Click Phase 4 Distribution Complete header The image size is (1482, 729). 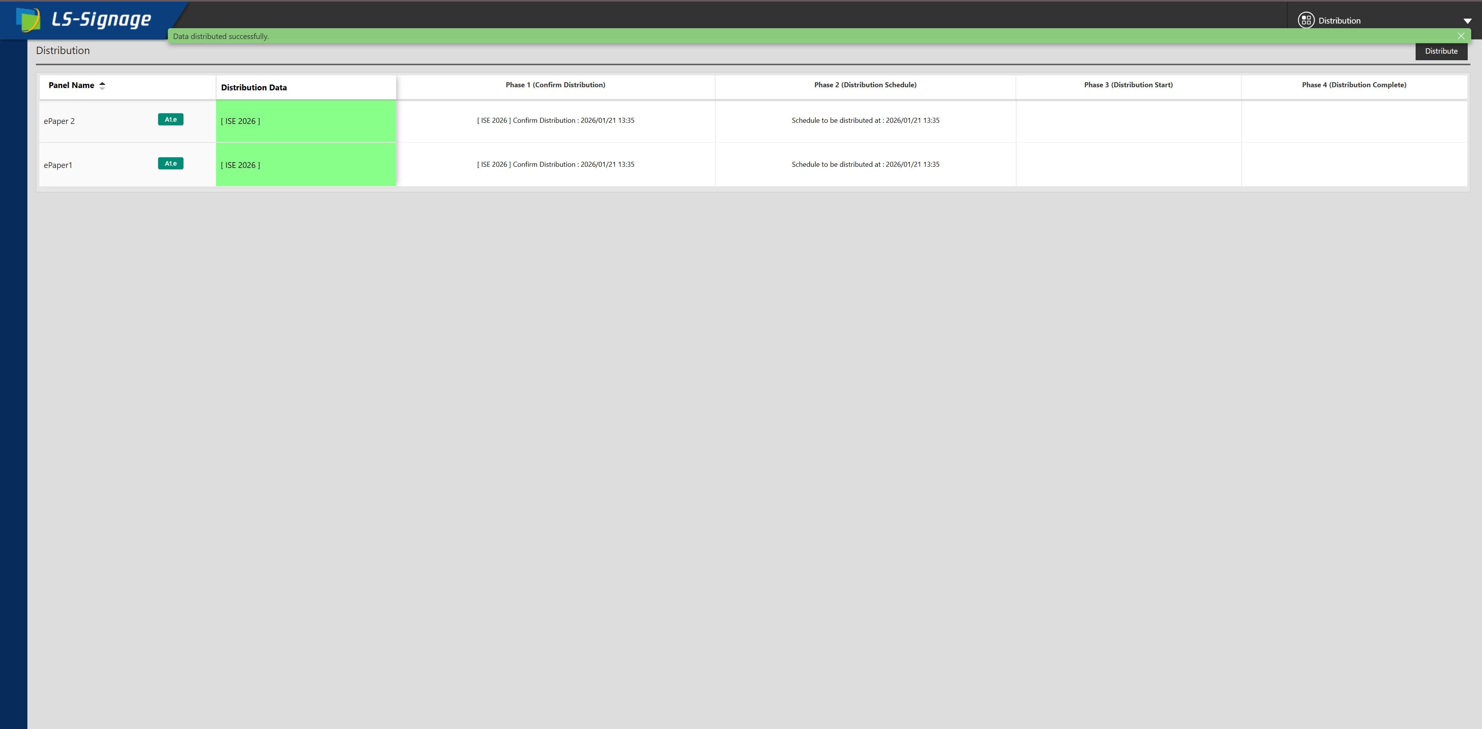[x=1354, y=85]
